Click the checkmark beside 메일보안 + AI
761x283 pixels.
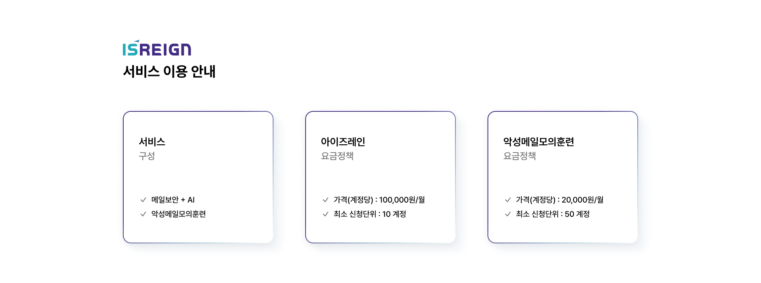[x=143, y=200]
